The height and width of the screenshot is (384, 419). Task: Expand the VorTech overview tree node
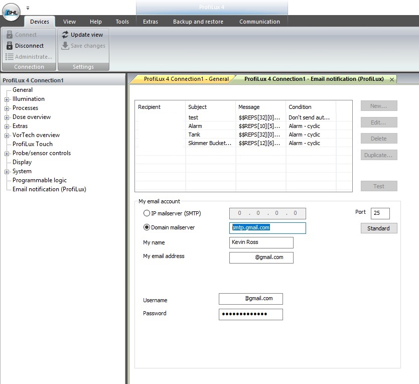point(7,136)
